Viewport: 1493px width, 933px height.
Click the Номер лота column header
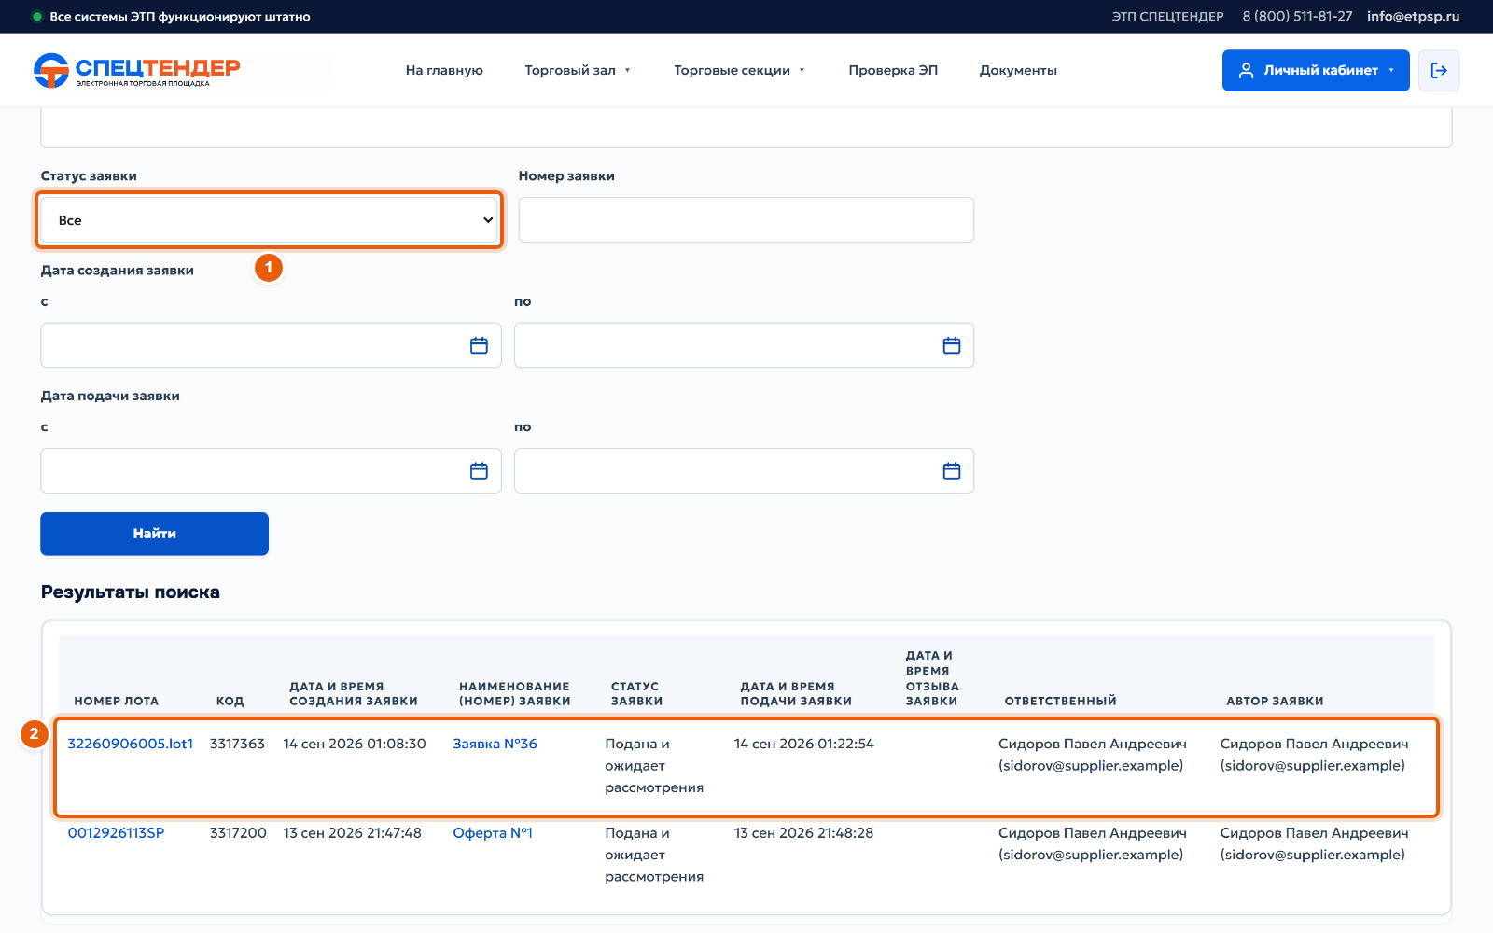117,701
